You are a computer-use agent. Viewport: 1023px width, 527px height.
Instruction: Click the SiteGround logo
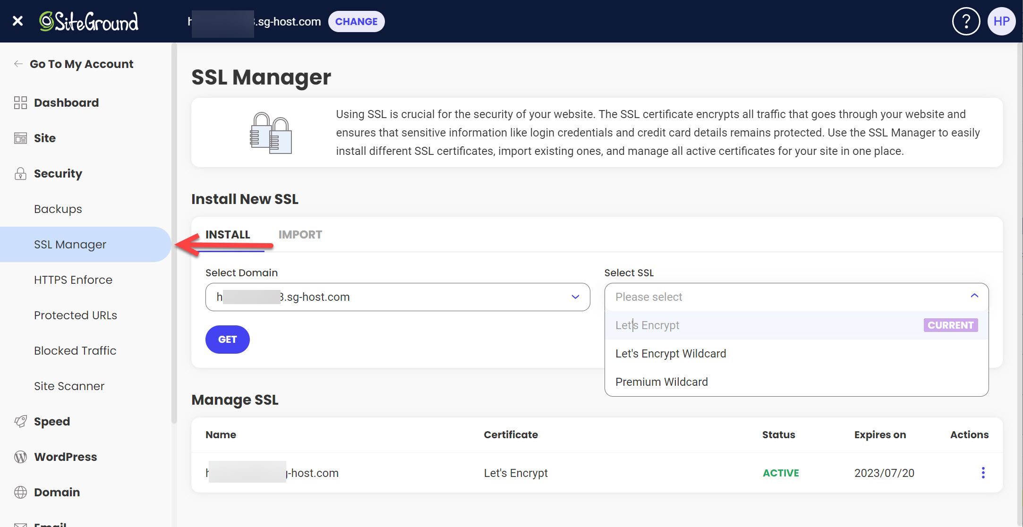(x=89, y=21)
